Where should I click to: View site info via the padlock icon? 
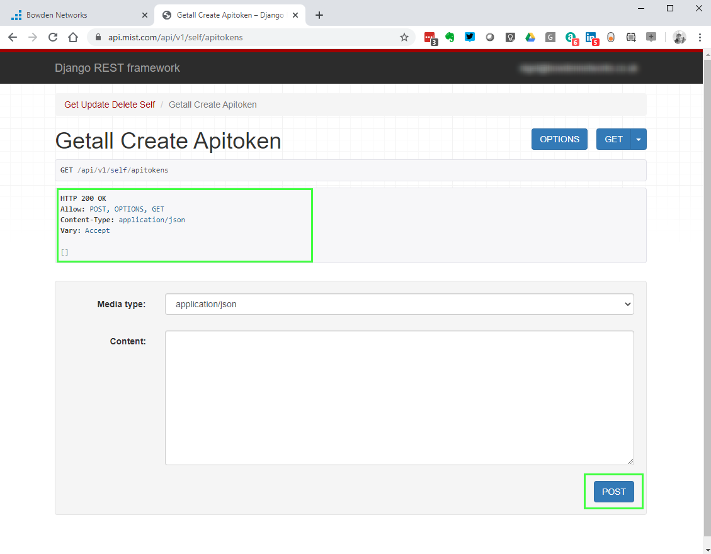tap(98, 37)
